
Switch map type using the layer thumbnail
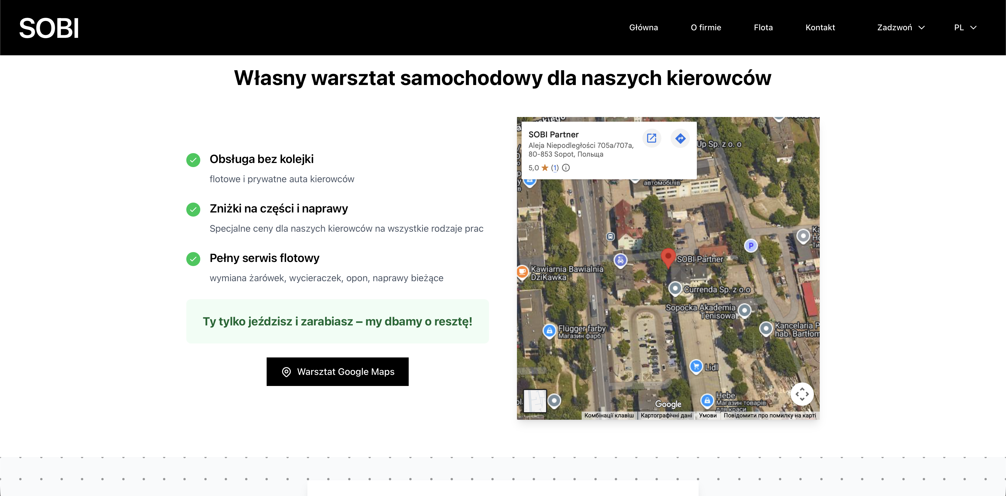535,401
